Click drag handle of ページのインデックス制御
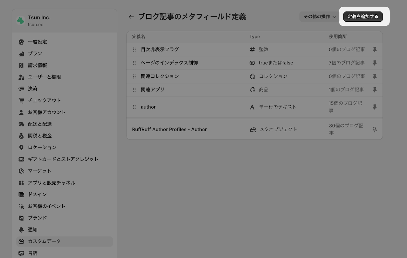Viewport: 407px width, 258px height. click(x=134, y=63)
